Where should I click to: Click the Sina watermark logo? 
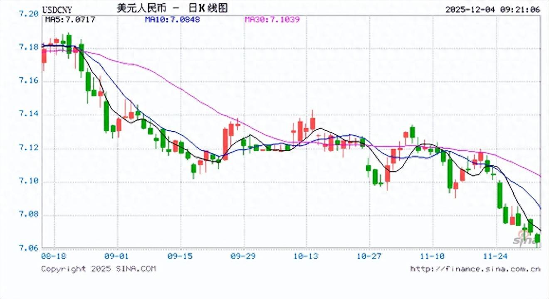pos(524,239)
